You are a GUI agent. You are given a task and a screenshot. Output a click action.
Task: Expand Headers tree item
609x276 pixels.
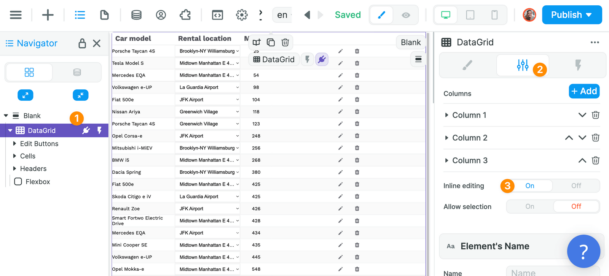point(14,168)
